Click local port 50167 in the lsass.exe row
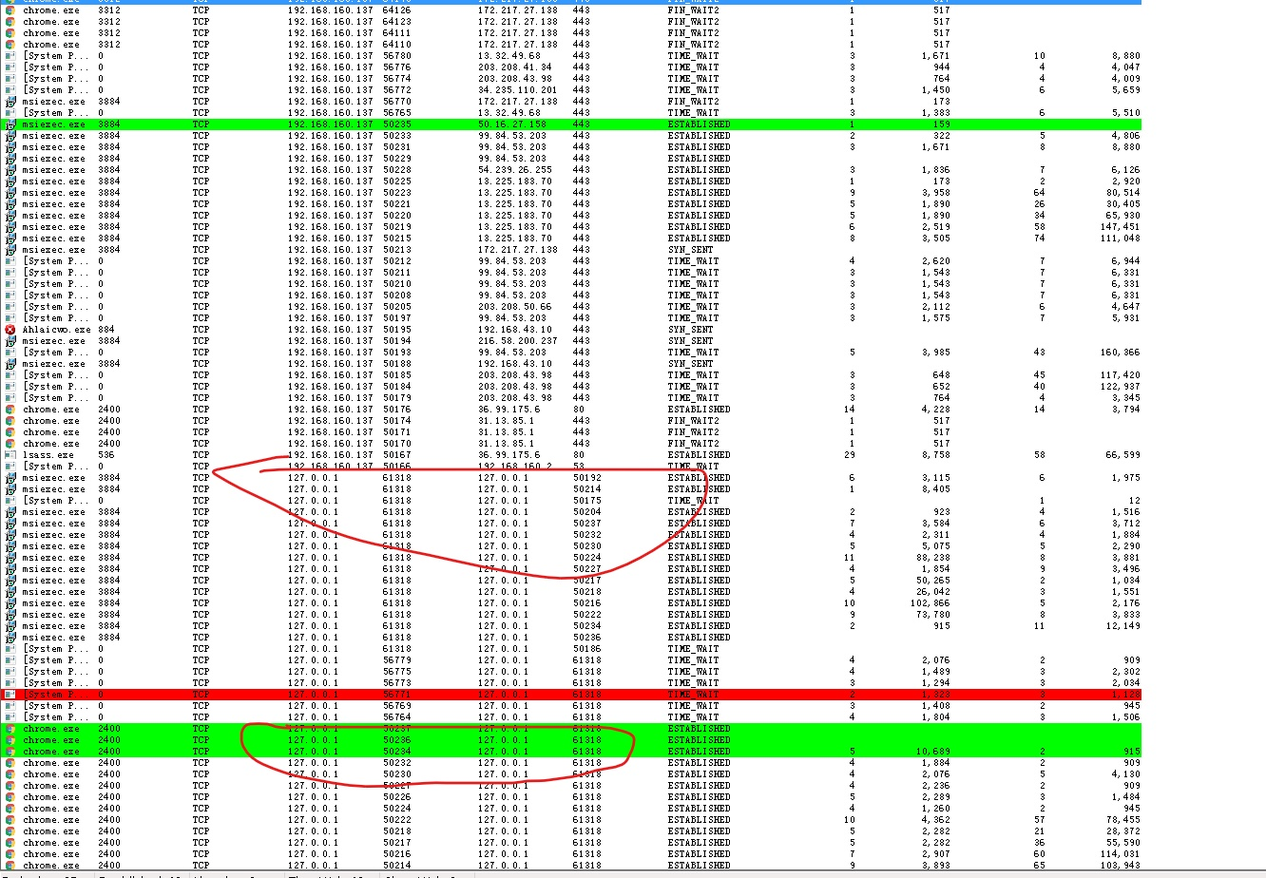Viewport: 1266px width, 878px height. (x=397, y=454)
